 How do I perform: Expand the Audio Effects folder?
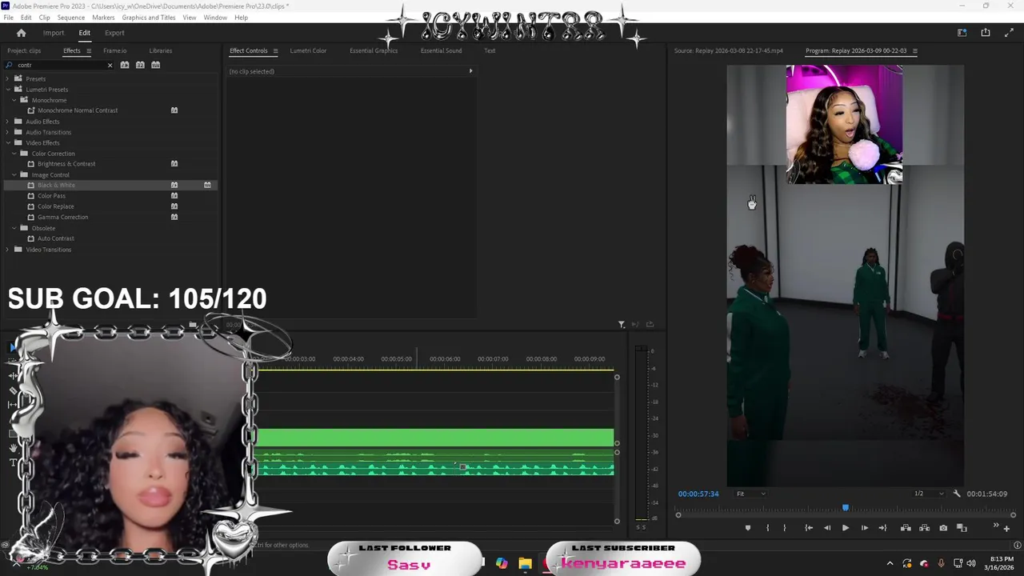[7, 122]
